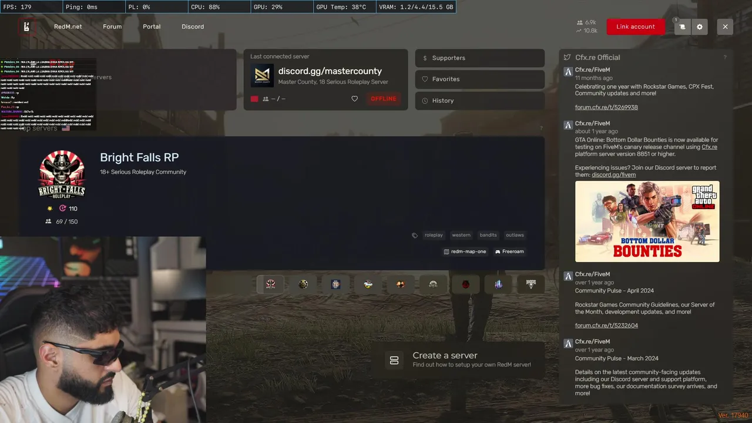Click the Freeroam game type label
752x423 pixels.
509,251
